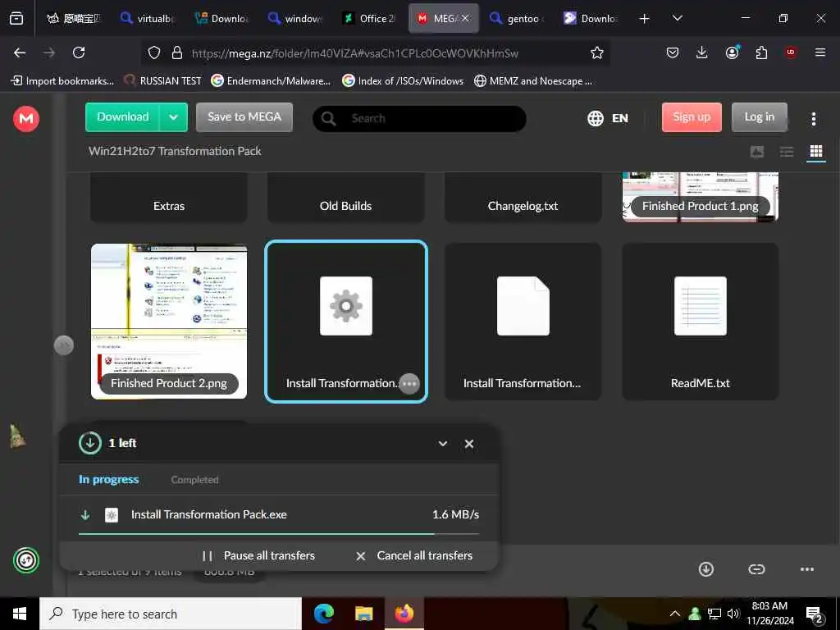Click the green Download button
The image size is (840, 630).
(x=123, y=117)
